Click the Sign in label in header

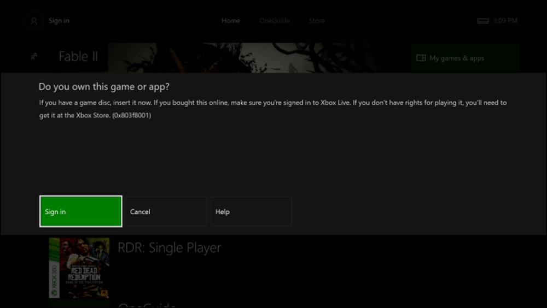59,21
